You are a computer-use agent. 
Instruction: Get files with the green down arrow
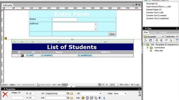click(x=157, y=40)
